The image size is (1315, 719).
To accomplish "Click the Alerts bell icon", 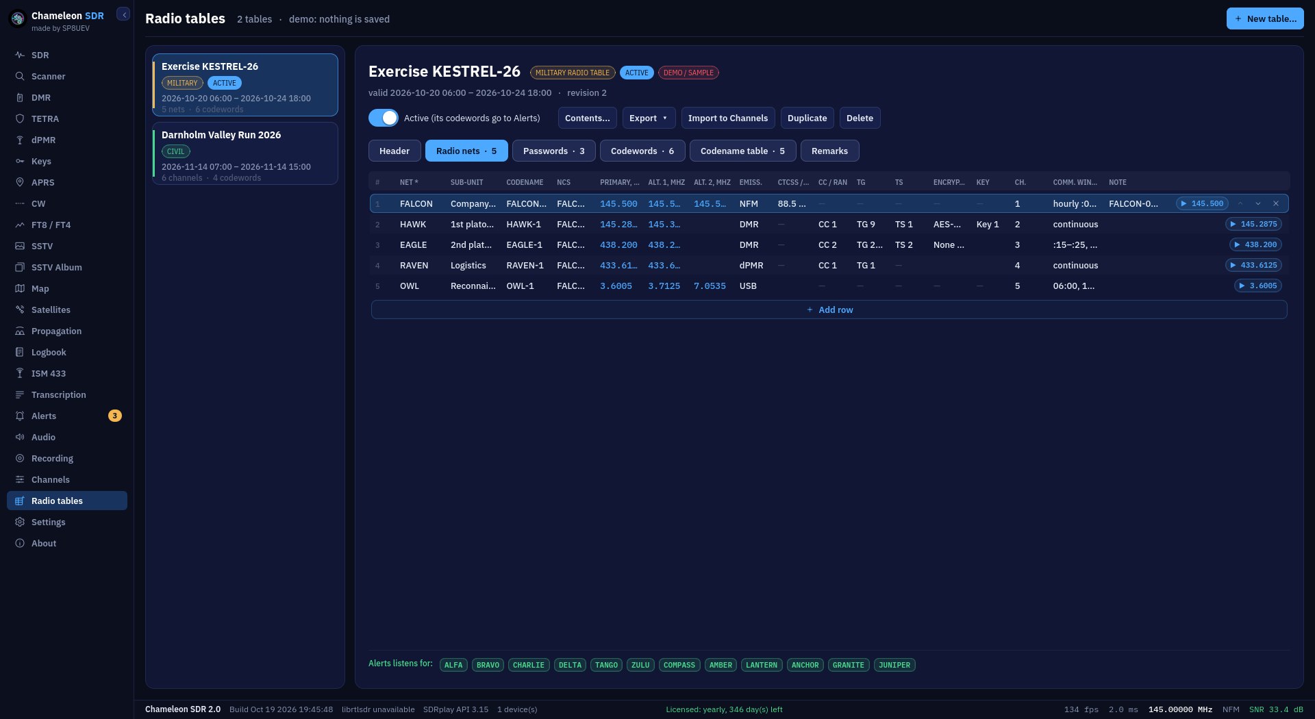I will 20,416.
